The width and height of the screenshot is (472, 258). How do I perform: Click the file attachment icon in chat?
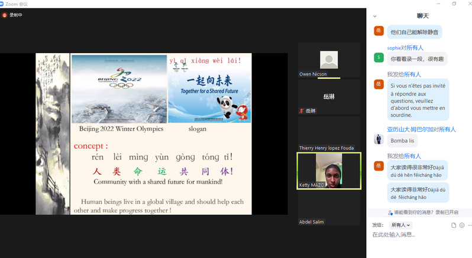(454, 225)
